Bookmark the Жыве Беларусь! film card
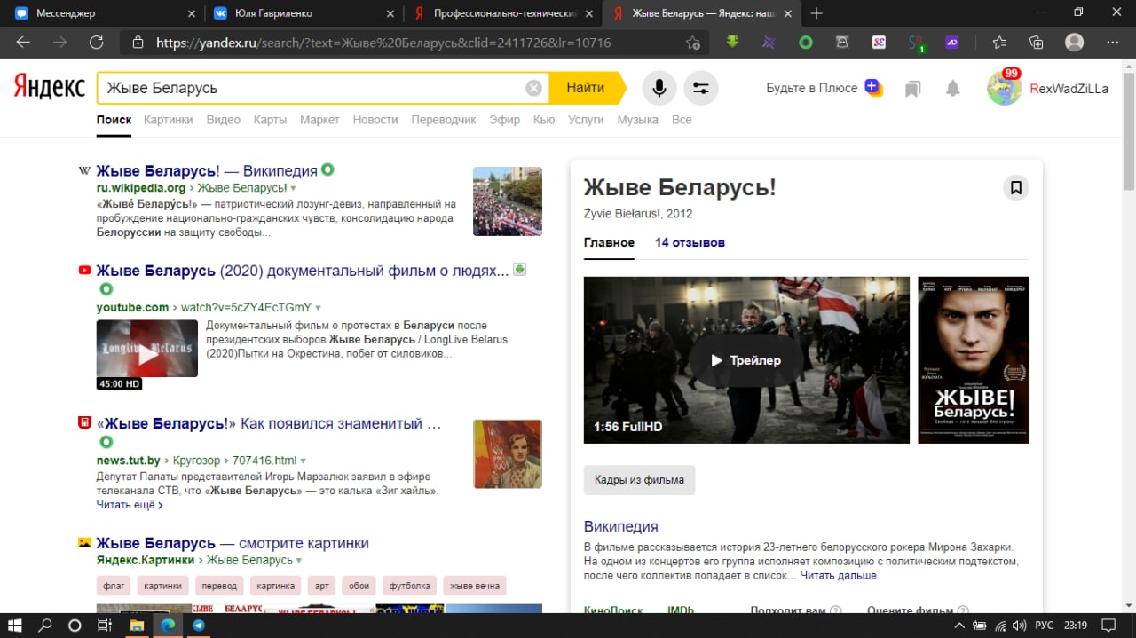 [x=1016, y=187]
